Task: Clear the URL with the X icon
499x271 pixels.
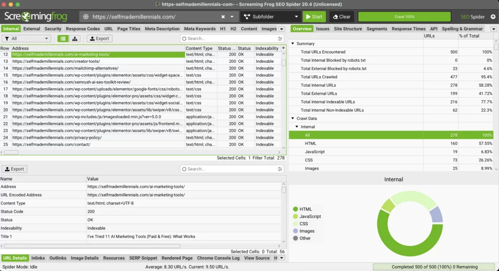Action: [223, 17]
